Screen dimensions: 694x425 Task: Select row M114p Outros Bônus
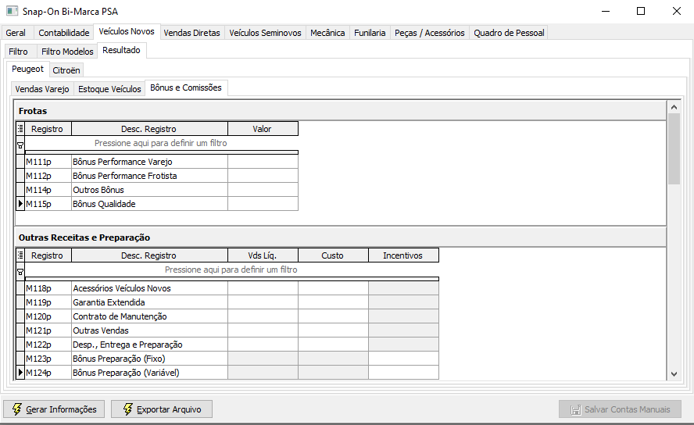161,190
